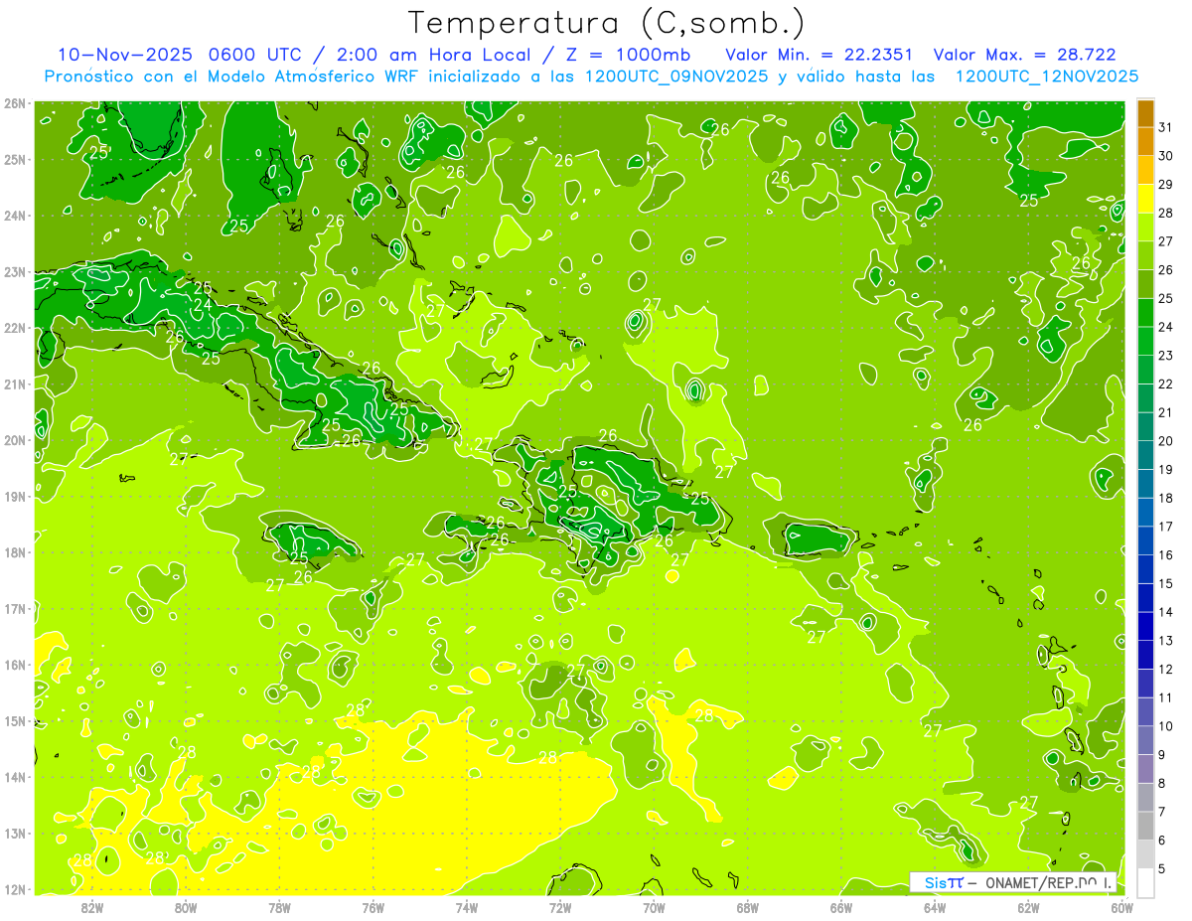This screenshot has height=921, width=1192.
Task: Click the '66W' longitude axis label
Action: (x=841, y=907)
